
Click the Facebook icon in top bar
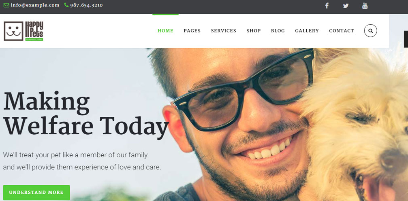[327, 5]
